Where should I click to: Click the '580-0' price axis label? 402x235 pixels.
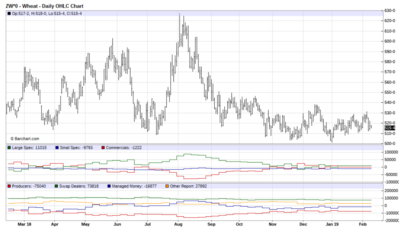(x=390, y=62)
